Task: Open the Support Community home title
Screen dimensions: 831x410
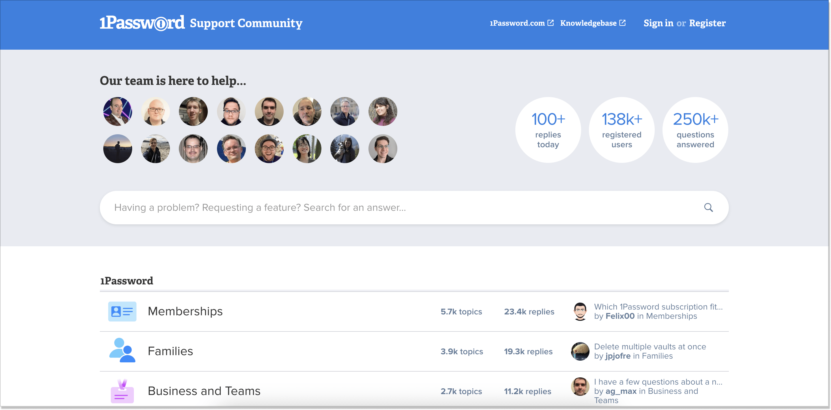Action: click(246, 23)
